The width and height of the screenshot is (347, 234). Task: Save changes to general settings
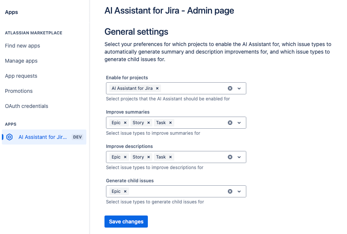point(126,222)
